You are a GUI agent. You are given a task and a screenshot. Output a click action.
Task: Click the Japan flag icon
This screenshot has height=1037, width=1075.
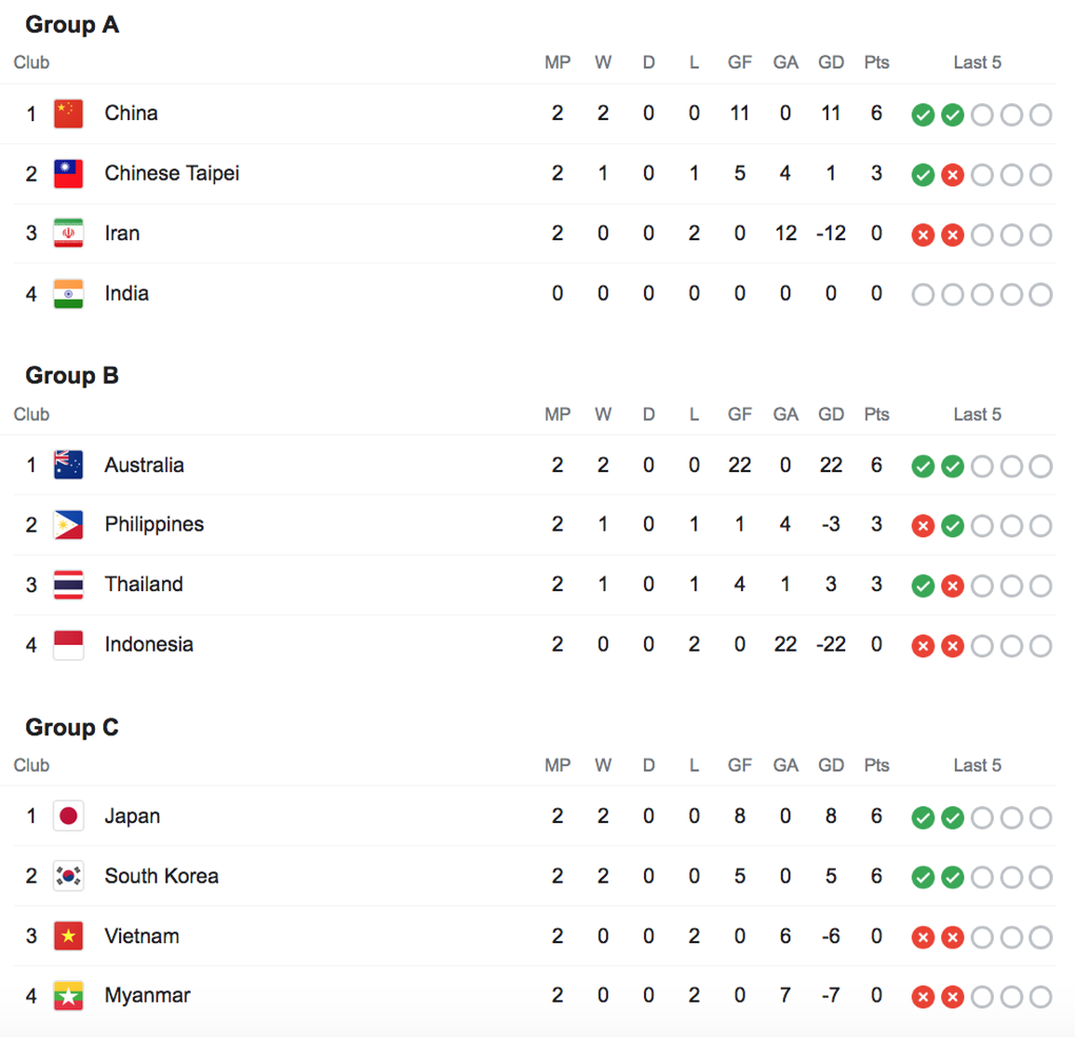pos(69,816)
